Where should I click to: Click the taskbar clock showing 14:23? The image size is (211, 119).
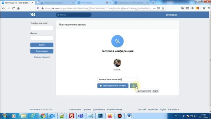(x=203, y=116)
